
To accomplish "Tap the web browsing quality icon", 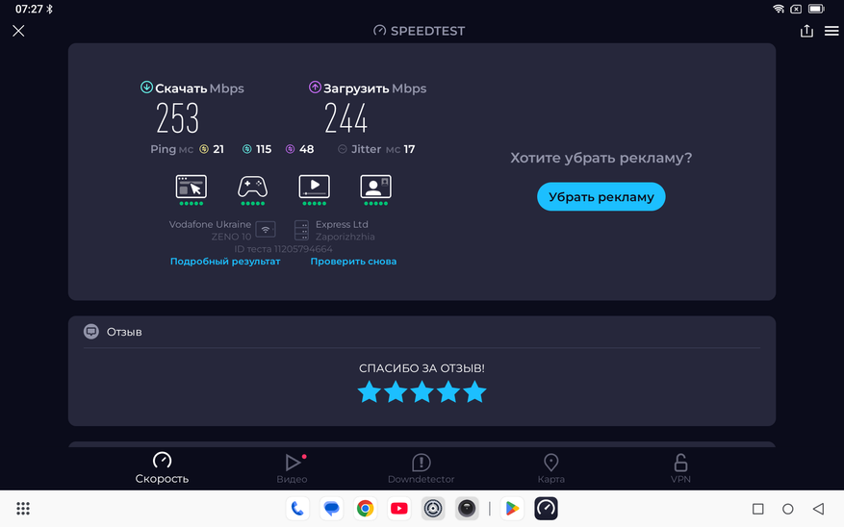I will (x=192, y=188).
